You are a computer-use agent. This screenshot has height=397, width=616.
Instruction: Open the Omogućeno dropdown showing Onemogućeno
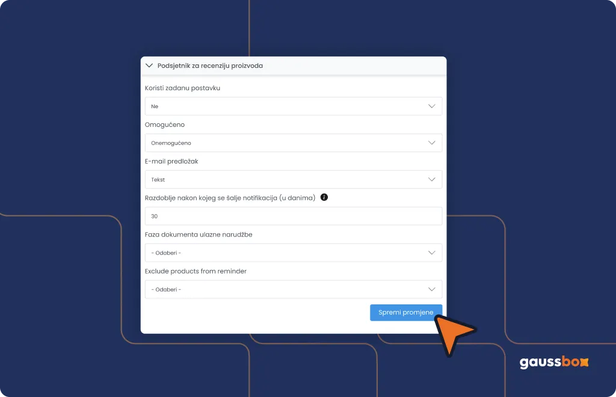tap(294, 143)
